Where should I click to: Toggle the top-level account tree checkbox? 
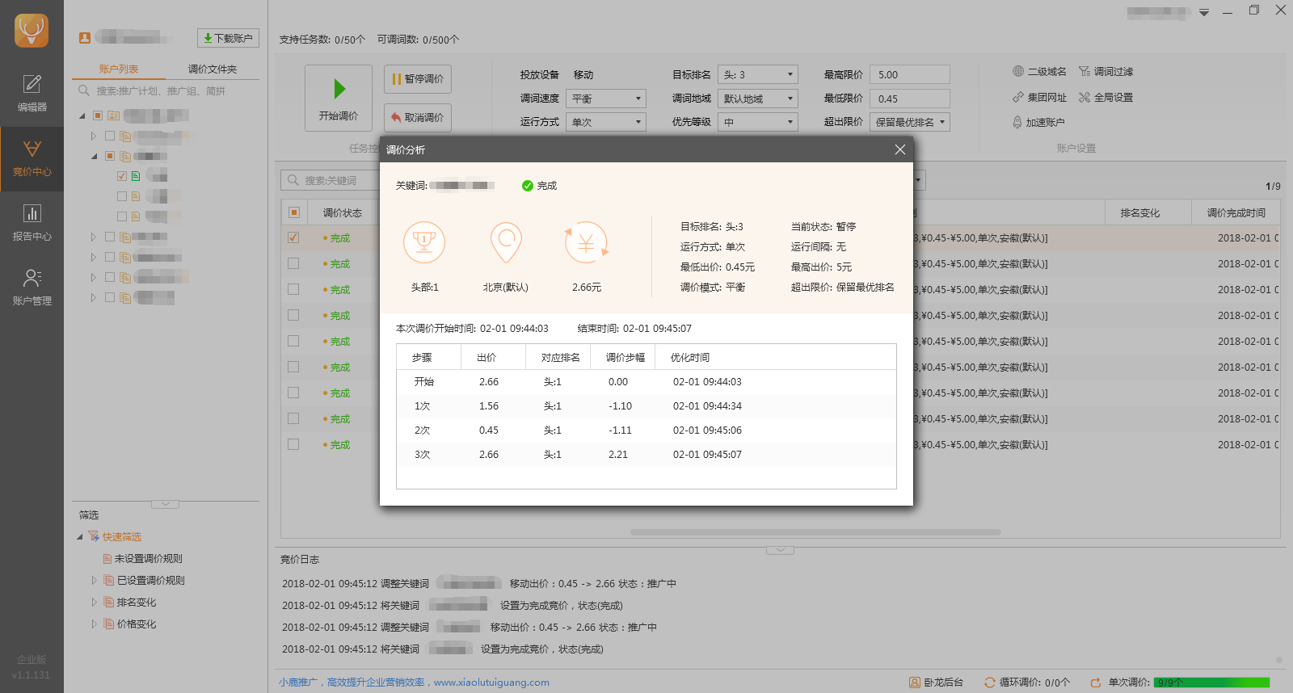pyautogui.click(x=98, y=115)
